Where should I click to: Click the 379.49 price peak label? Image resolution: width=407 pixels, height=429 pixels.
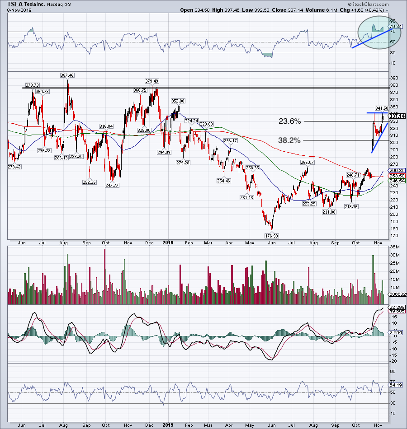151,81
